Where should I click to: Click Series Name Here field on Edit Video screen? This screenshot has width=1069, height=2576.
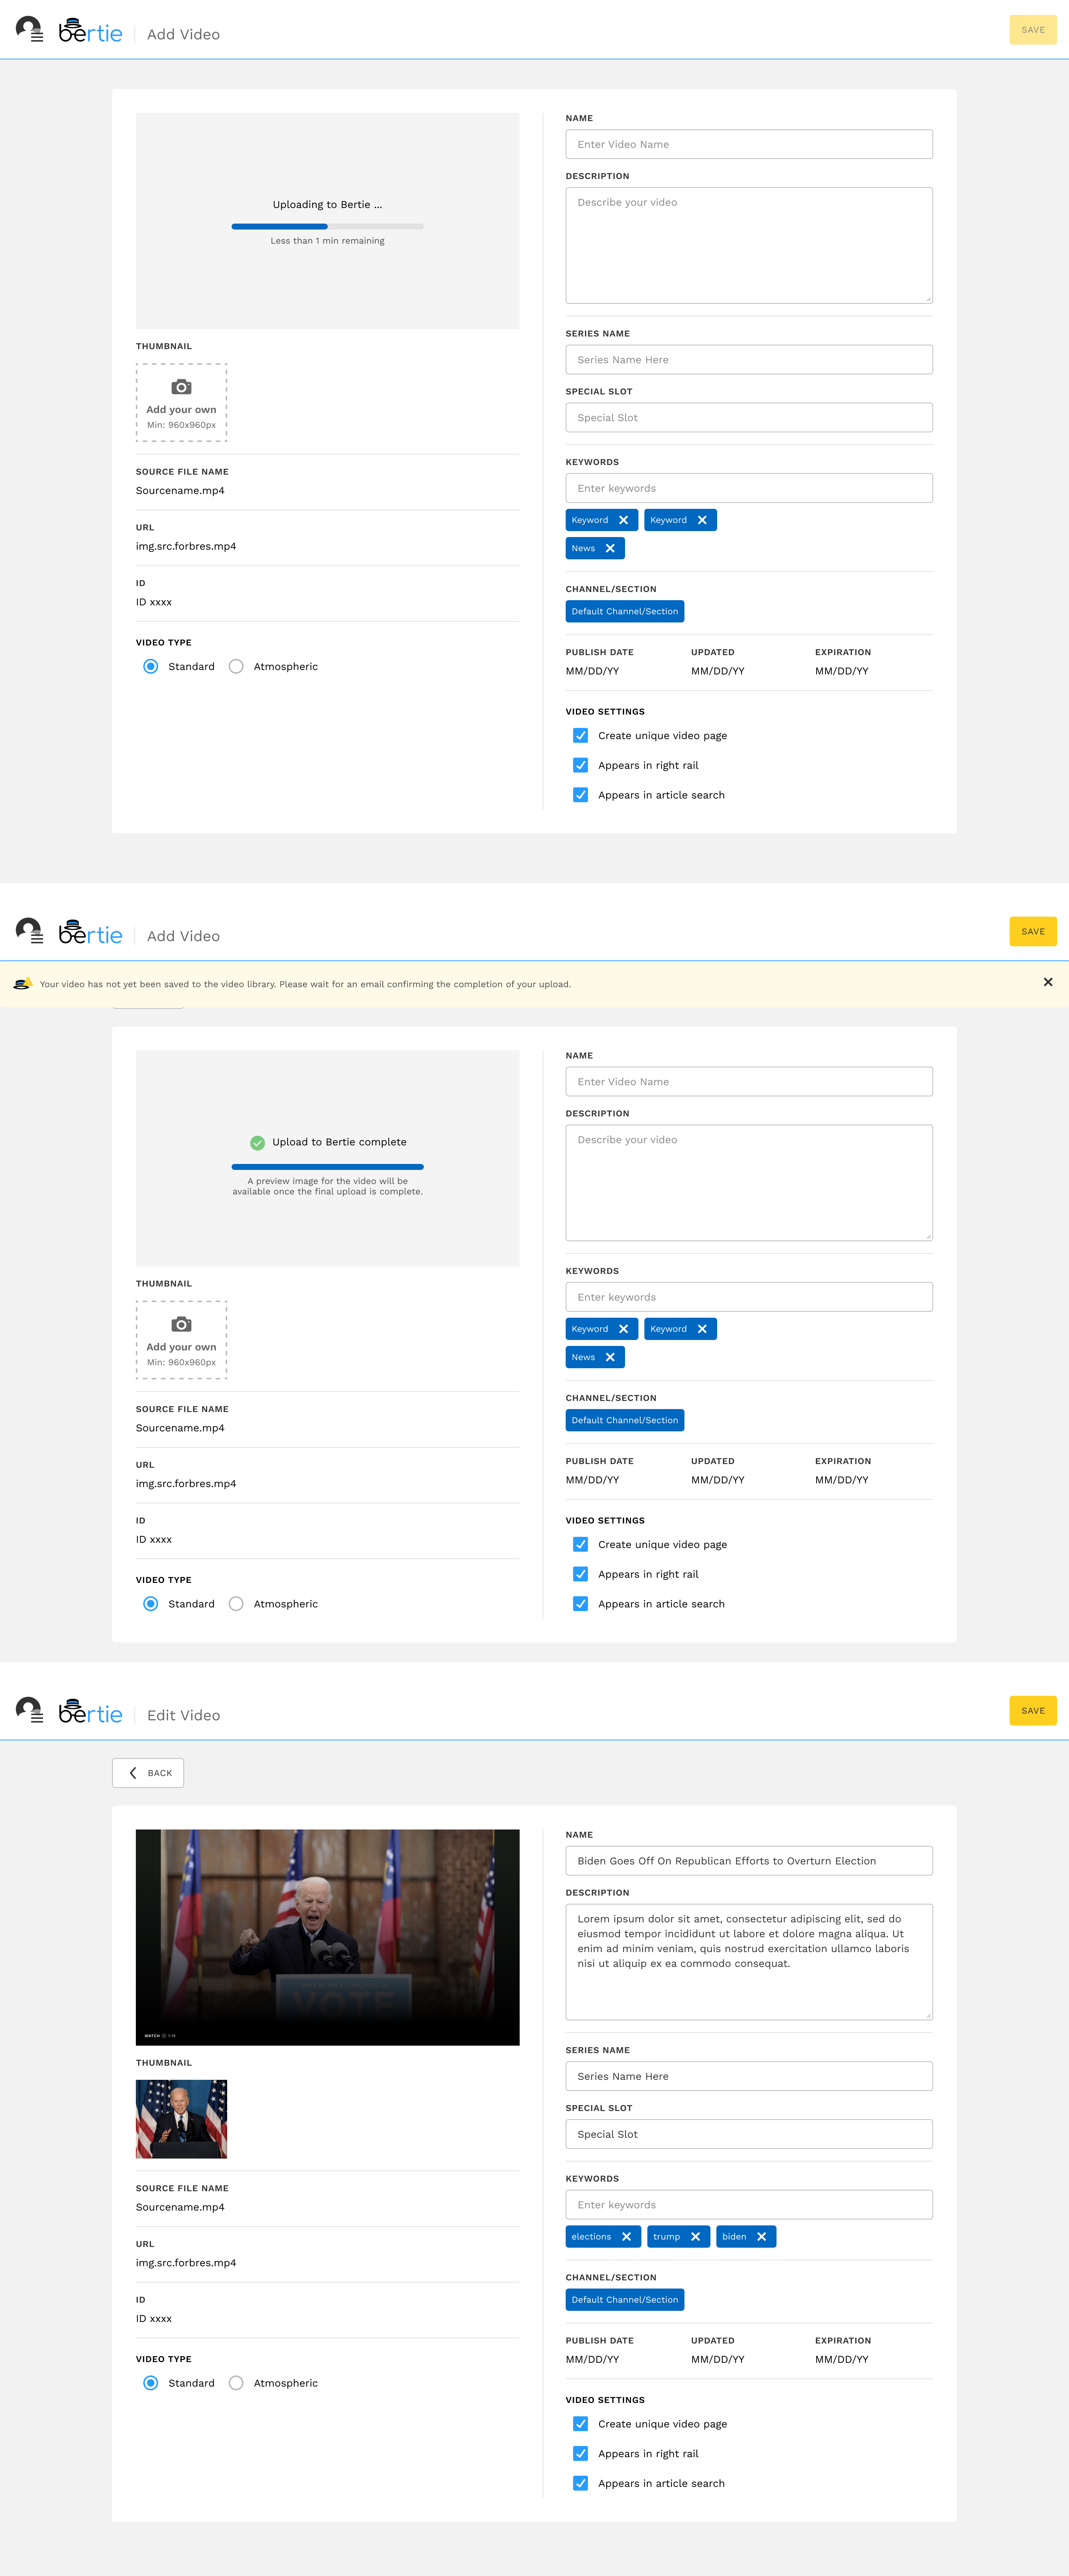tap(749, 2076)
